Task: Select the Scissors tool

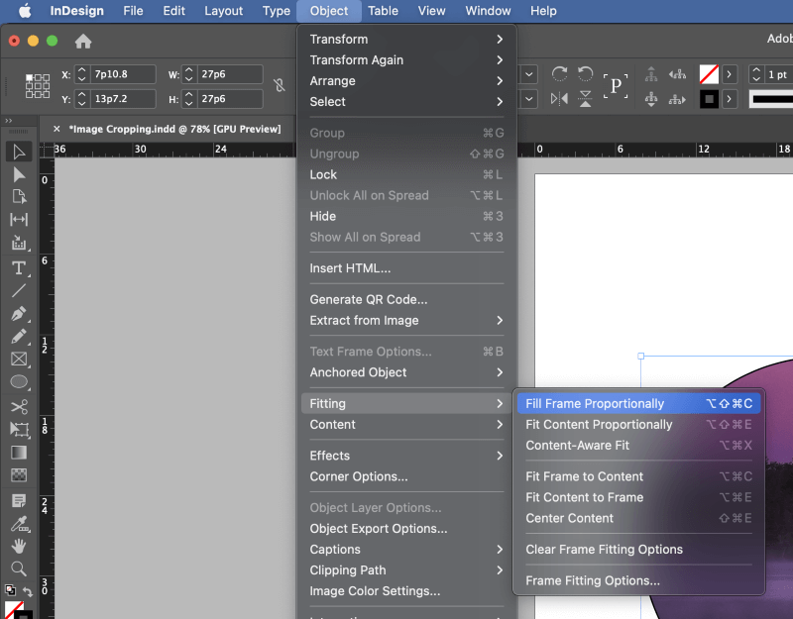Action: click(19, 407)
